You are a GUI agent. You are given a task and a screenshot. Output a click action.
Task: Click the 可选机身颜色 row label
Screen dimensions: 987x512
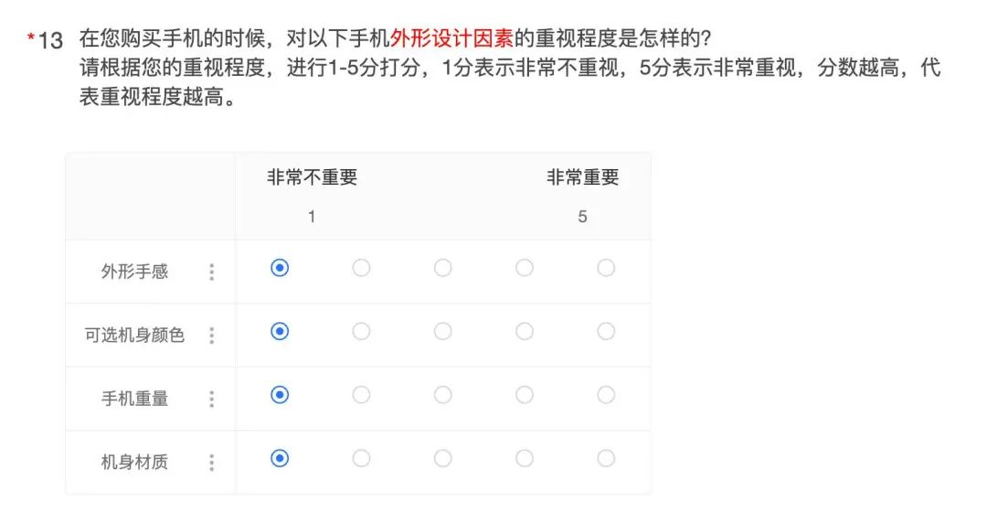point(134,336)
